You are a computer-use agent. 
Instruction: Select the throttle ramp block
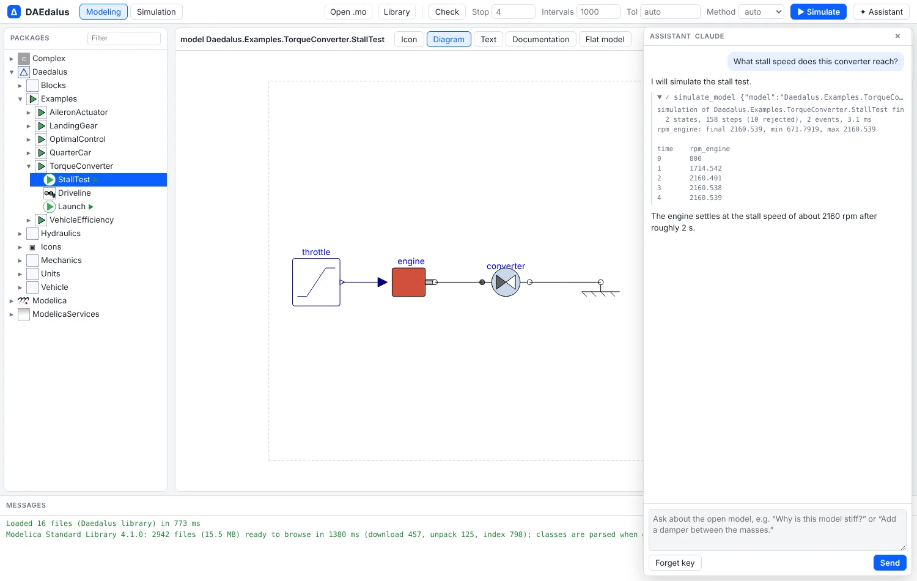(x=316, y=282)
